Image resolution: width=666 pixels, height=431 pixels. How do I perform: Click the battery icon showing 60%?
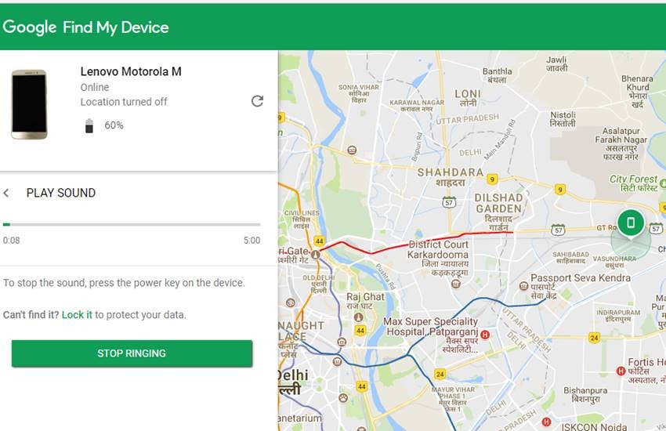coord(89,125)
